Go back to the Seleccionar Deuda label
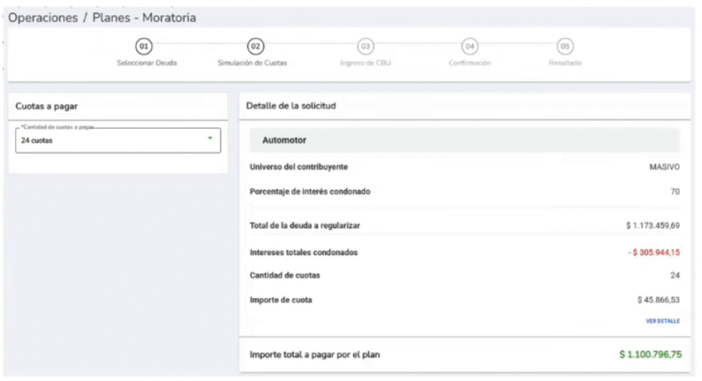This screenshot has width=702, height=381. [x=147, y=63]
